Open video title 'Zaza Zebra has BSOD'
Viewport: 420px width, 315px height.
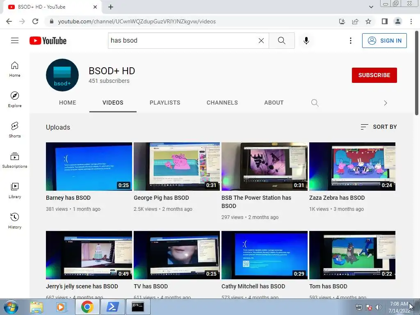[x=337, y=198]
